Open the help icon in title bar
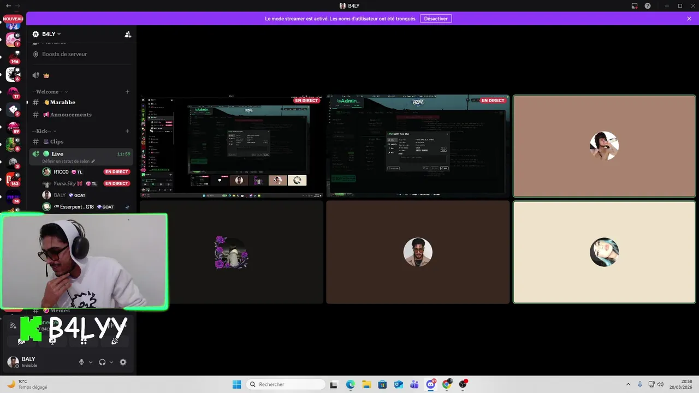 (648, 6)
